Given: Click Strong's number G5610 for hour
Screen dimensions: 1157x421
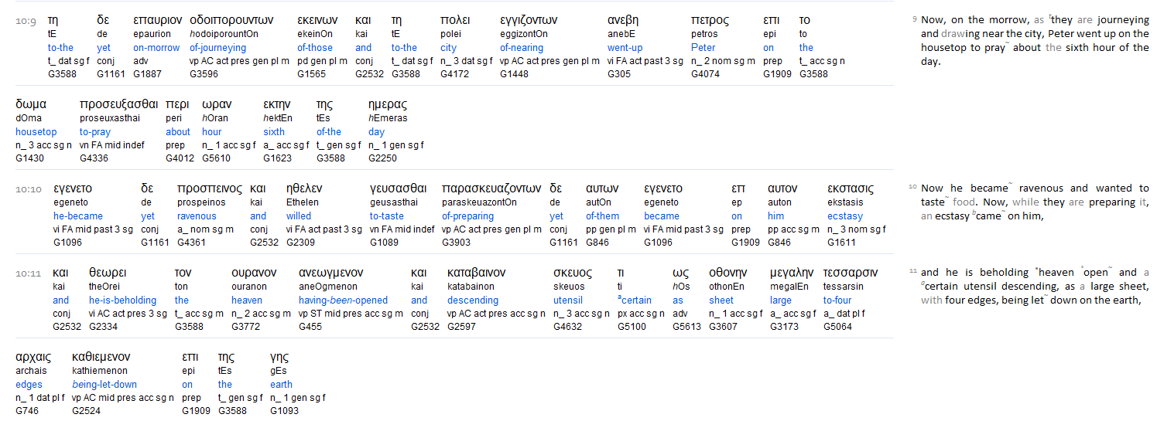Looking at the screenshot, I should (x=216, y=158).
